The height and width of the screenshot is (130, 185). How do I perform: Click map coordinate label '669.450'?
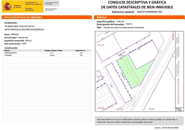(120, 109)
